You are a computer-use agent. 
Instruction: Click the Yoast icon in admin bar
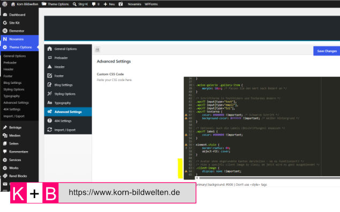pos(120,4)
